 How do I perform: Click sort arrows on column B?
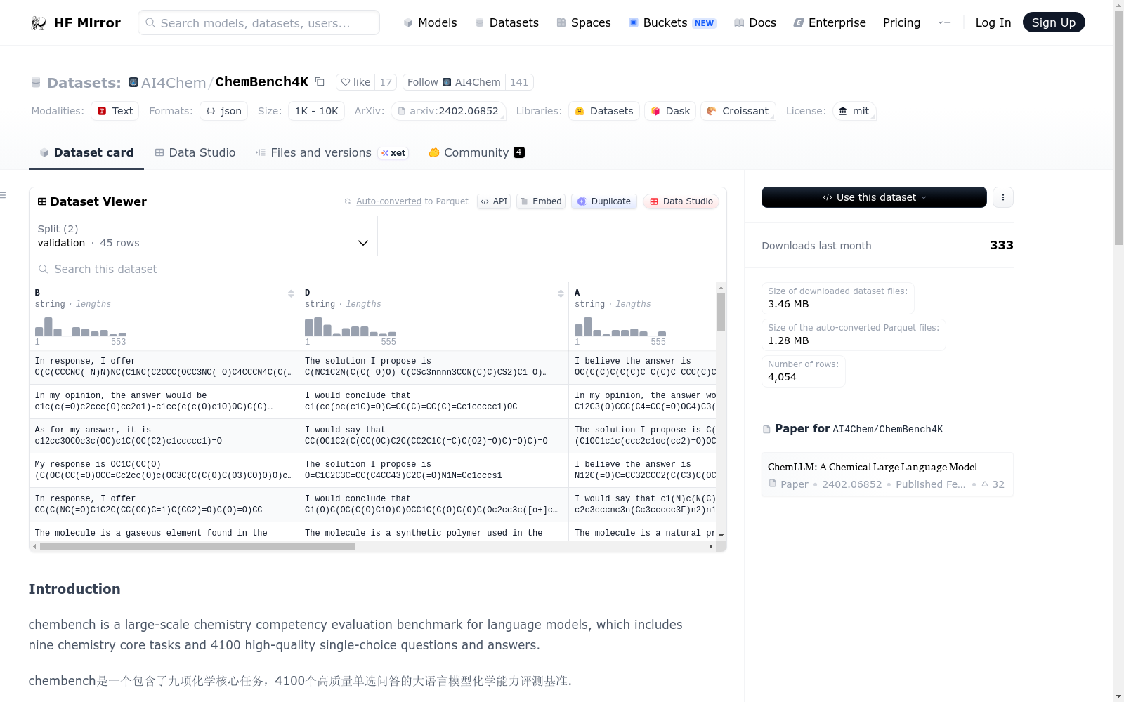pos(291,293)
